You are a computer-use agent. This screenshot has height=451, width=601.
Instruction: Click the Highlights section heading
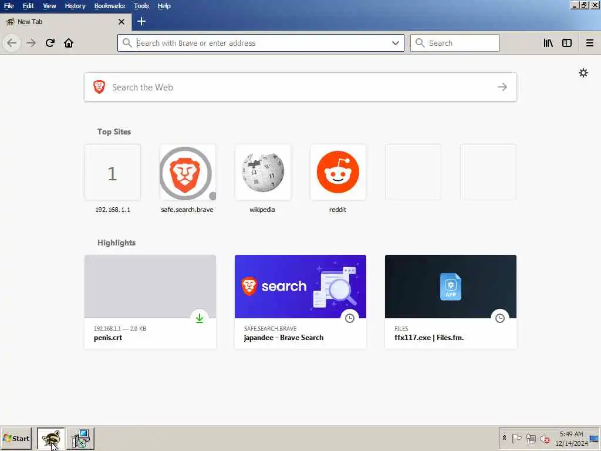[x=117, y=243]
